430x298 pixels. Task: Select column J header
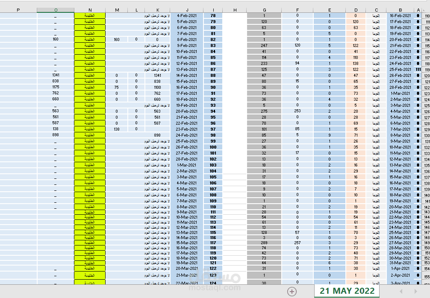[187, 10]
